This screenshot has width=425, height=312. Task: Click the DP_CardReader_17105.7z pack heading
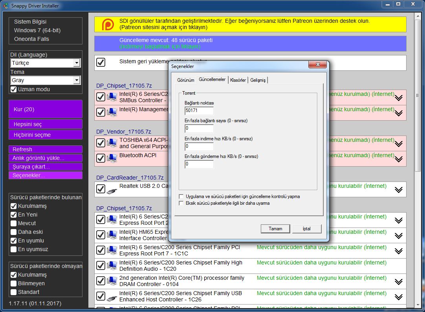click(x=130, y=178)
